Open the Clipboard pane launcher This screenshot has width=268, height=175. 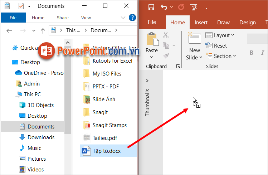pyautogui.click(x=178, y=66)
